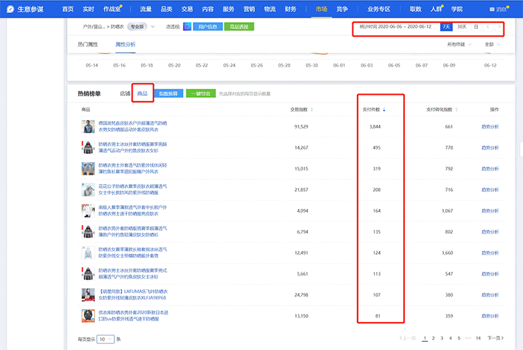Select the 日 time range option
This screenshot has height=350, width=523.
(475, 27)
